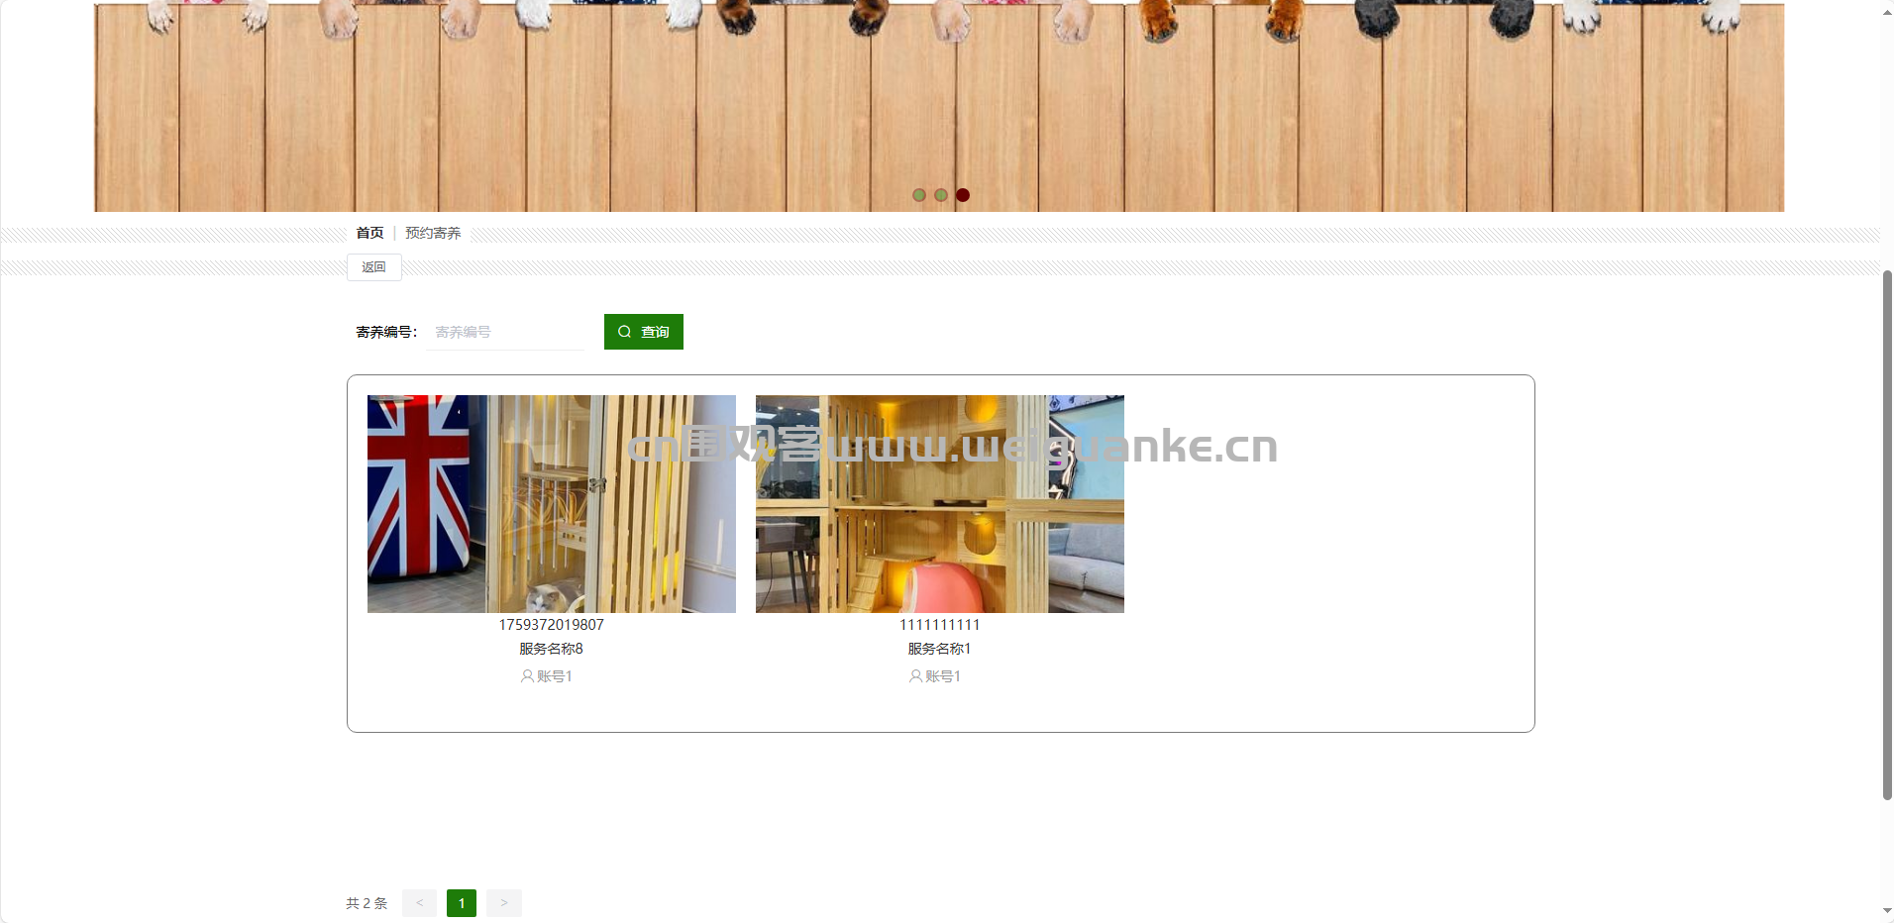Go to previous page with the < arrow
The width and height of the screenshot is (1894, 923).
419,903
